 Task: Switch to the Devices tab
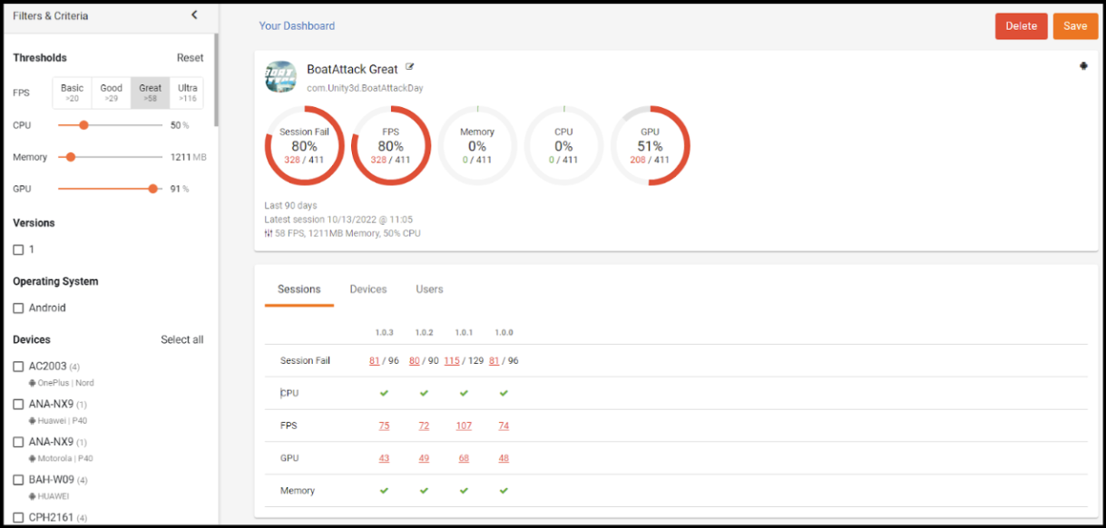367,288
